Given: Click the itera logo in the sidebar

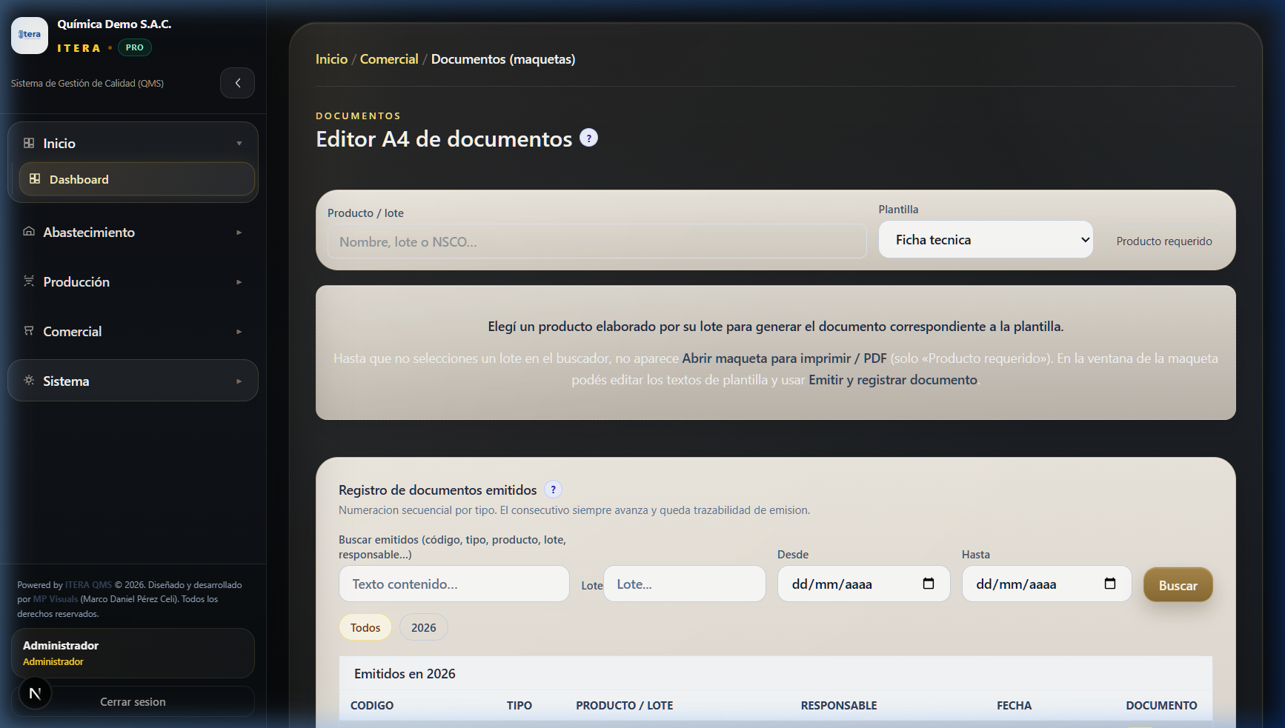Looking at the screenshot, I should point(30,36).
